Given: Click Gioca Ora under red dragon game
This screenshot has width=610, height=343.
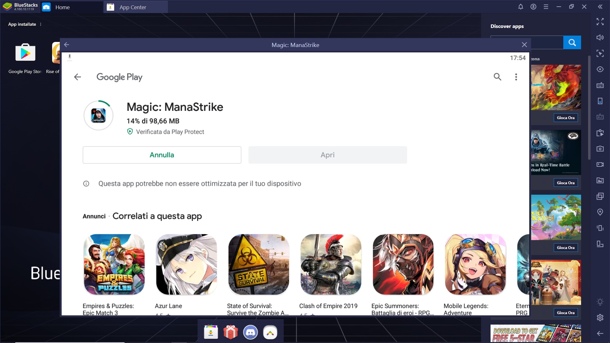Looking at the screenshot, I should 566,118.
